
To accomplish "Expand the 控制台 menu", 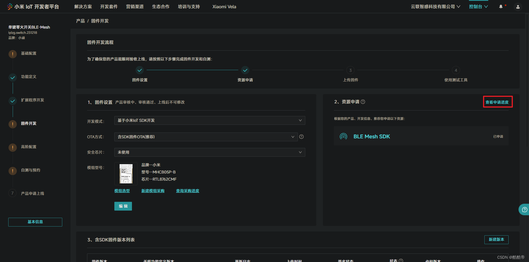I will tap(479, 7).
